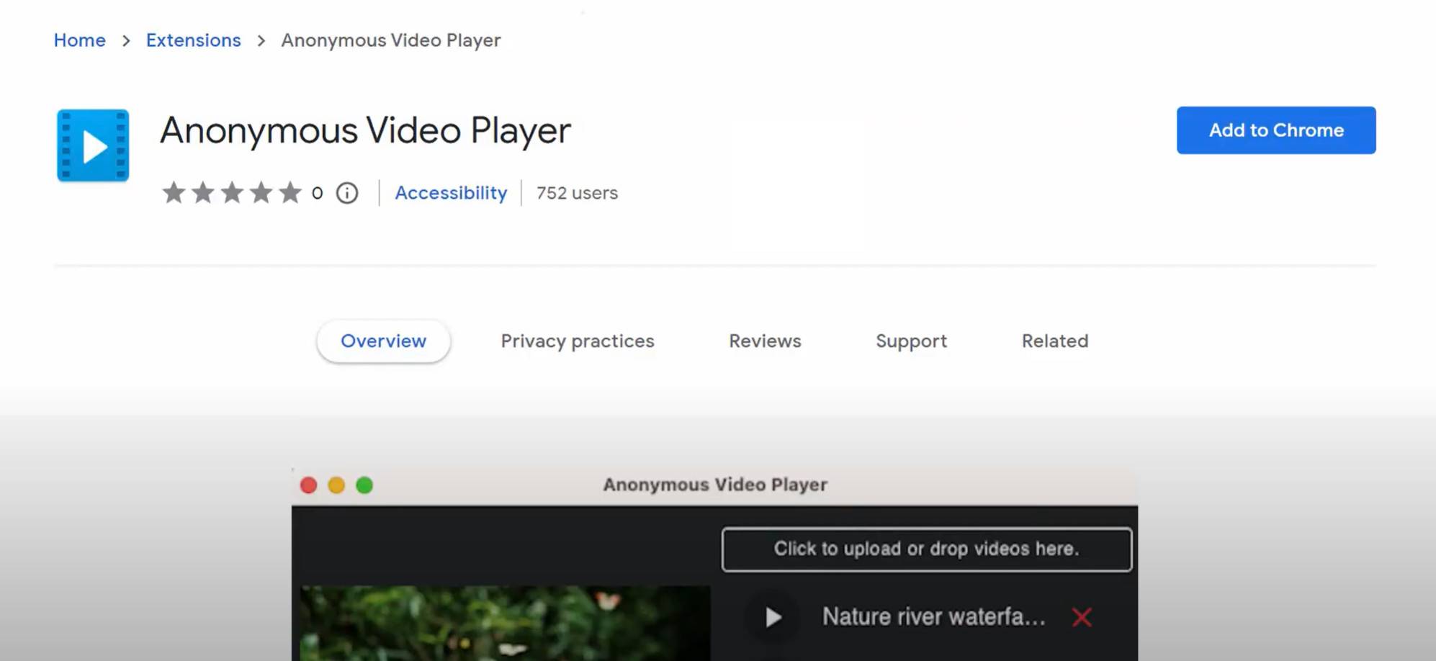Click the five-star rating row
Image resolution: width=1436 pixels, height=661 pixels.
[x=232, y=193]
